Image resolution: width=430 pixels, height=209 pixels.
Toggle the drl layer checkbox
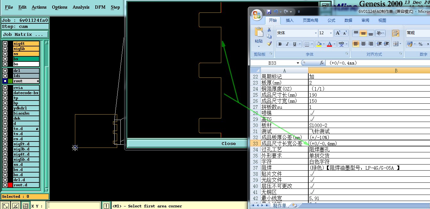tap(5, 71)
